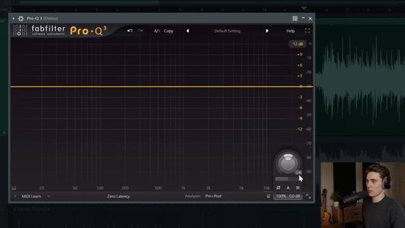
Task: Click the output pan ring L/R label
Action: pyautogui.click(x=299, y=172)
